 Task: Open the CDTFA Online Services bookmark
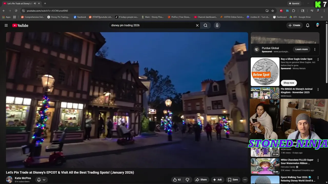(x=232, y=17)
